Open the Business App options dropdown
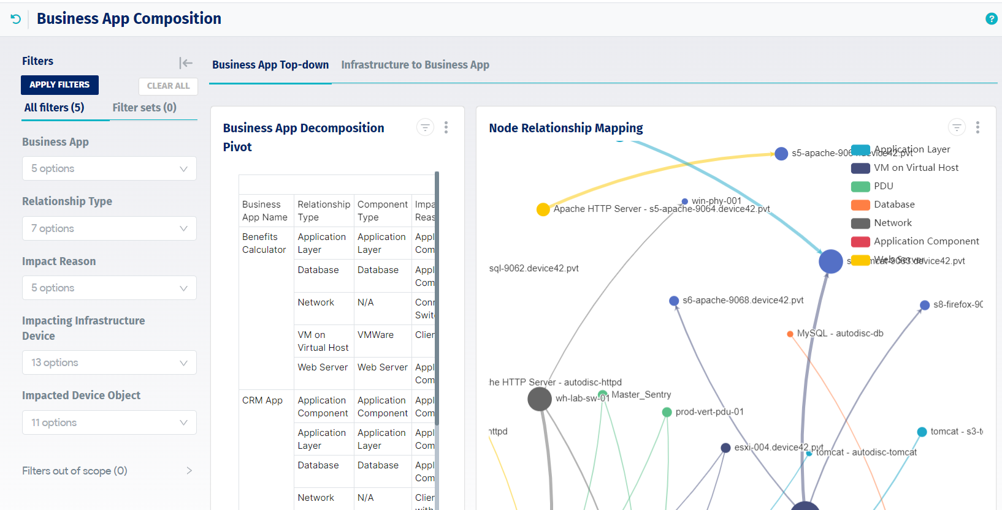 pyautogui.click(x=109, y=168)
